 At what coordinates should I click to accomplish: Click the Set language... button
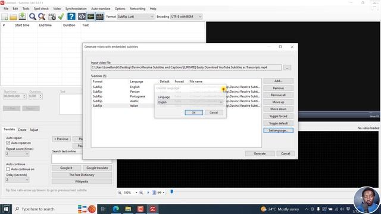tap(278, 131)
